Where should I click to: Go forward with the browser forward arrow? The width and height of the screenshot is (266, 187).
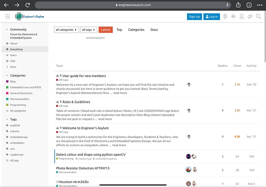pyautogui.click(x=17, y=5)
